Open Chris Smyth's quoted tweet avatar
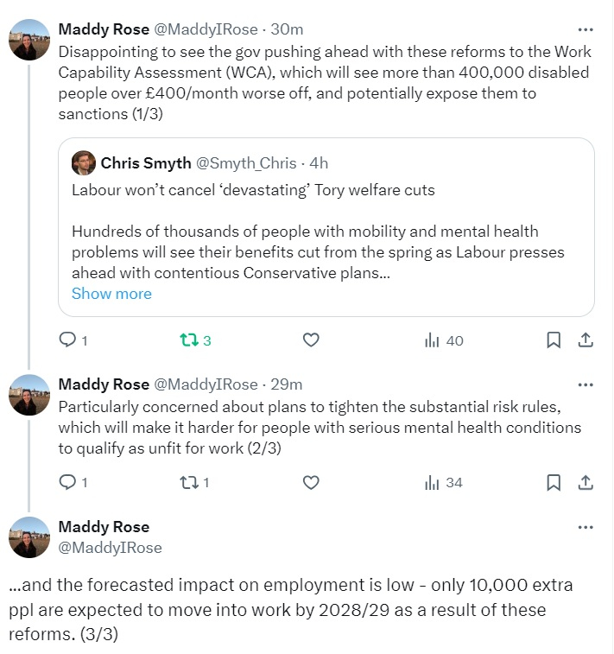This screenshot has height=654, width=614. coord(84,163)
